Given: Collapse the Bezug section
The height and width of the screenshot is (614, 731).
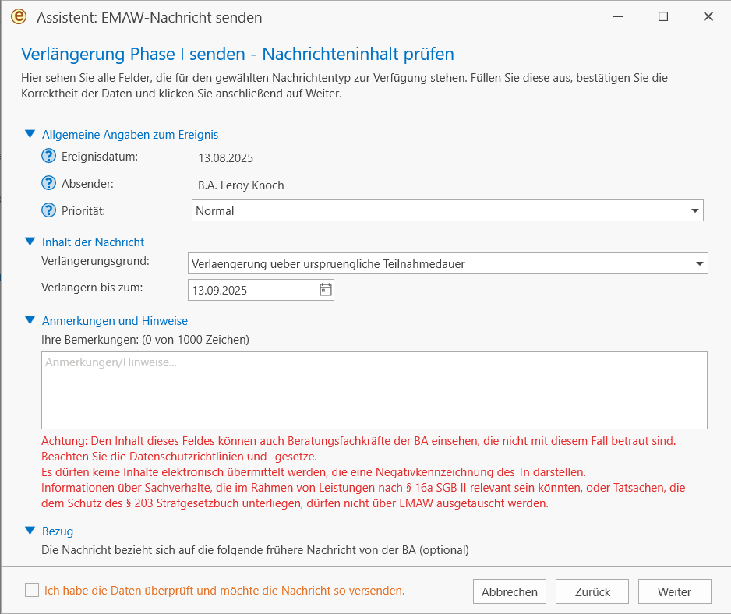Looking at the screenshot, I should coord(30,531).
